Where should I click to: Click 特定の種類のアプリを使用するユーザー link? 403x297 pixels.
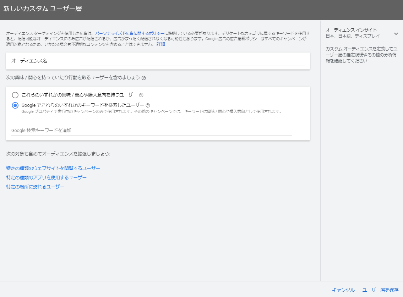pos(45,177)
